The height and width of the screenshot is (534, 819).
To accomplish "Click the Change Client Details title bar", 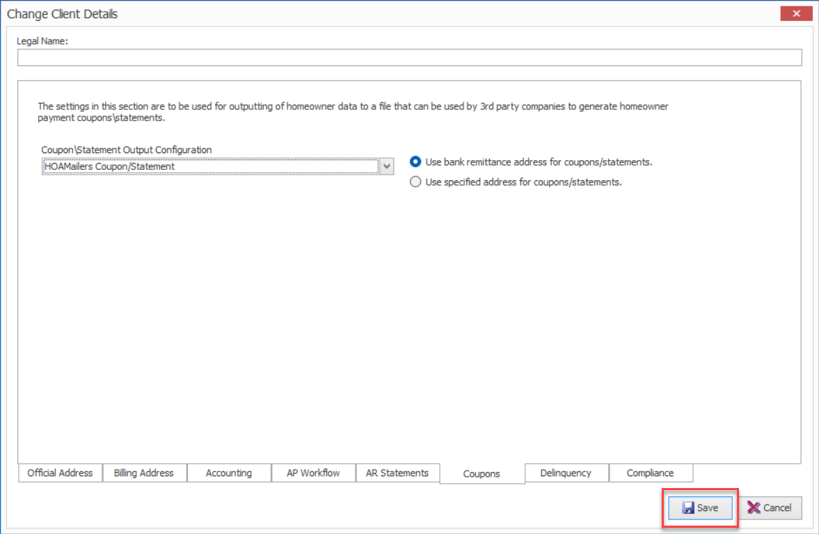I will coord(392,14).
